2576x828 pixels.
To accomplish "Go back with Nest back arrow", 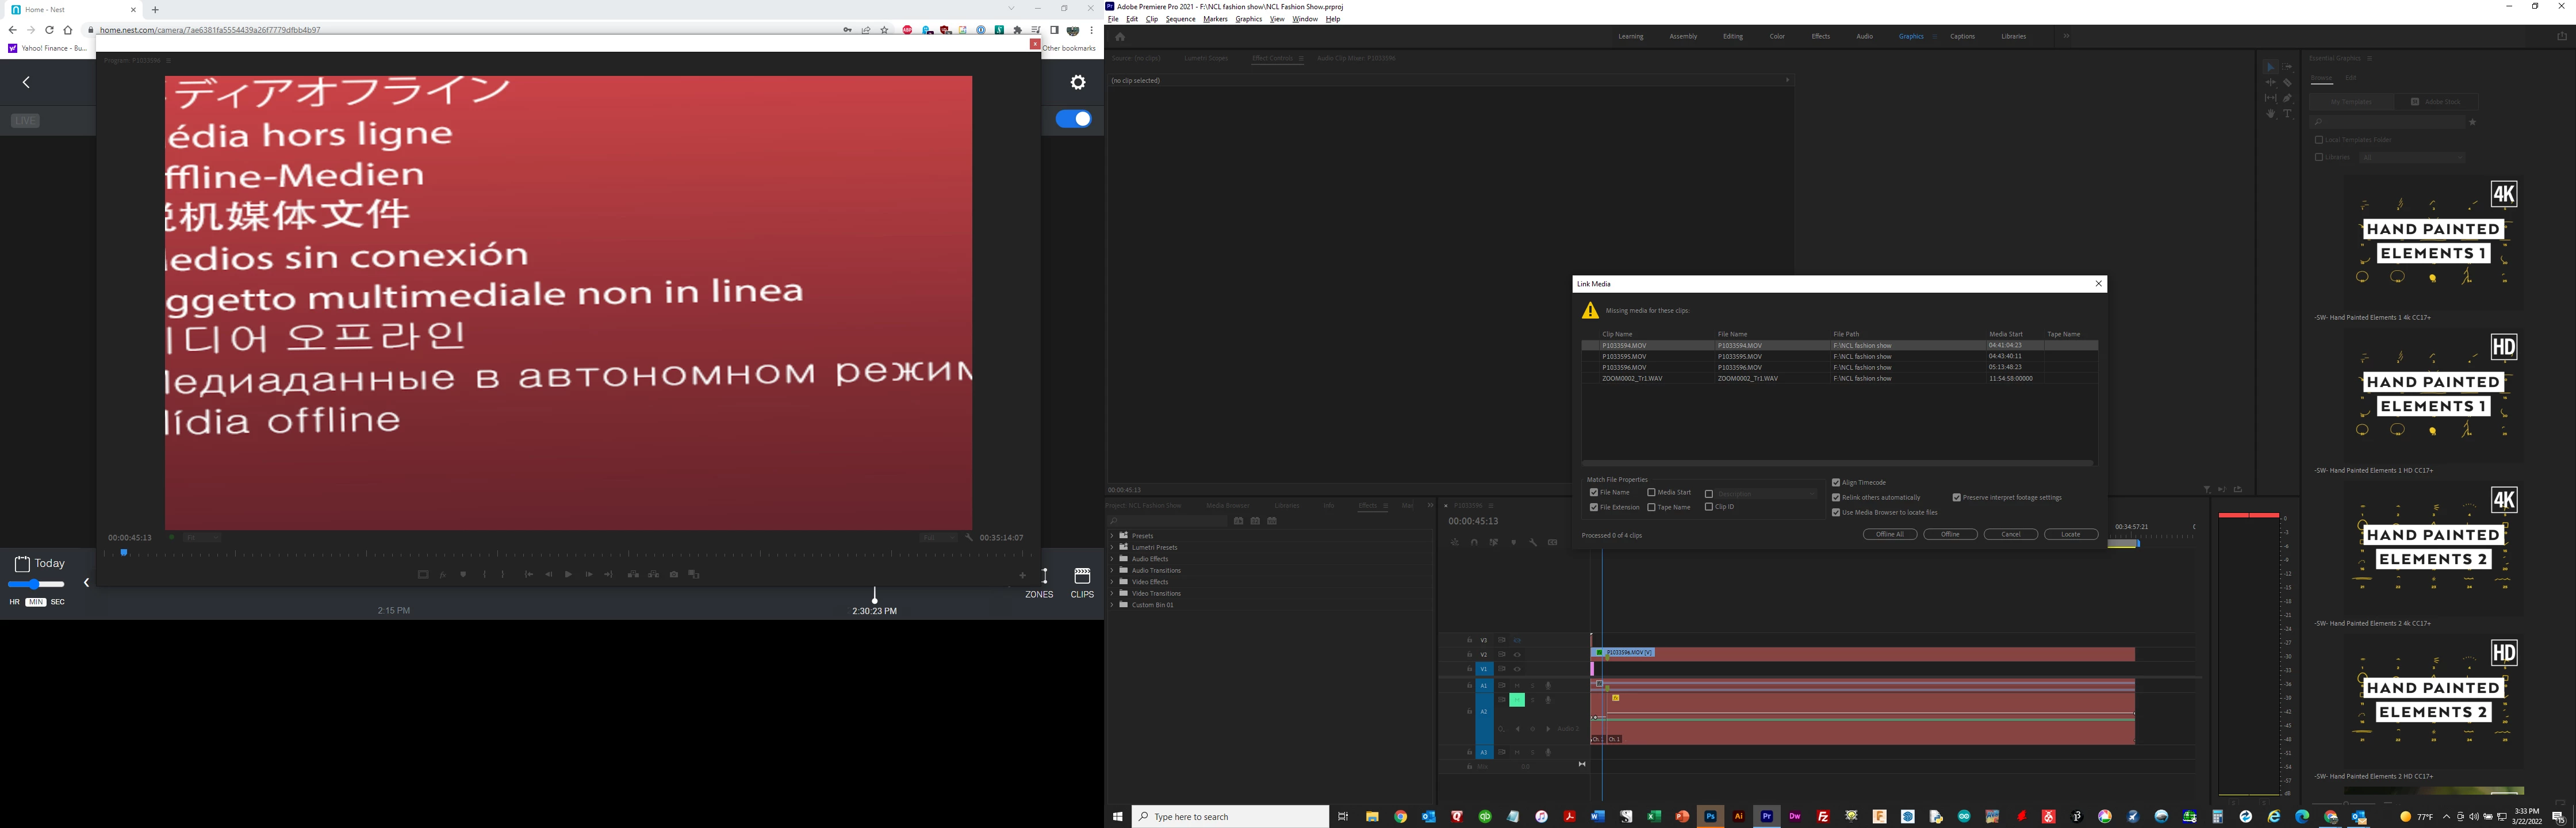I will click(27, 83).
